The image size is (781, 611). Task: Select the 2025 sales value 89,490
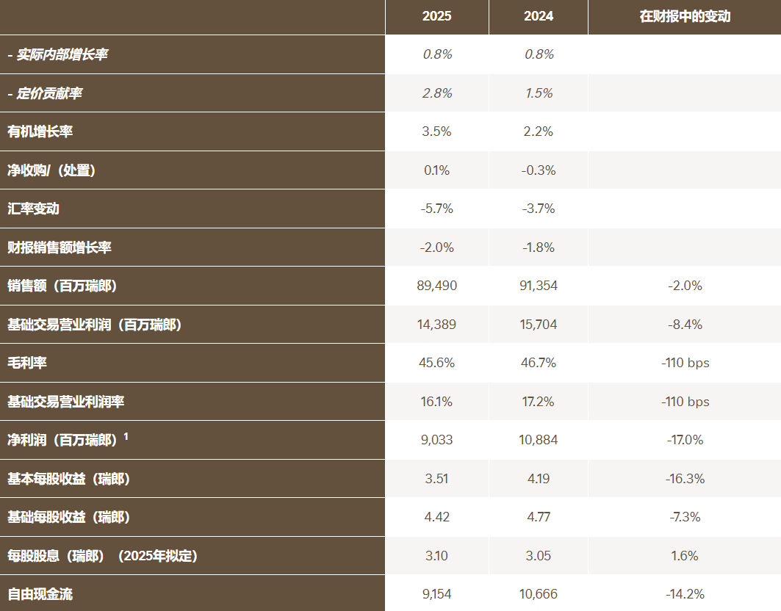pyautogui.click(x=436, y=286)
